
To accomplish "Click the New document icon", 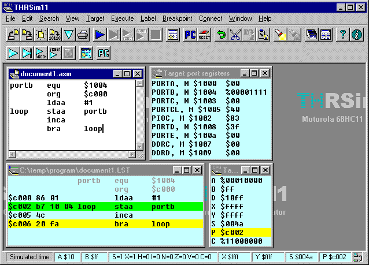I will coord(40,34).
